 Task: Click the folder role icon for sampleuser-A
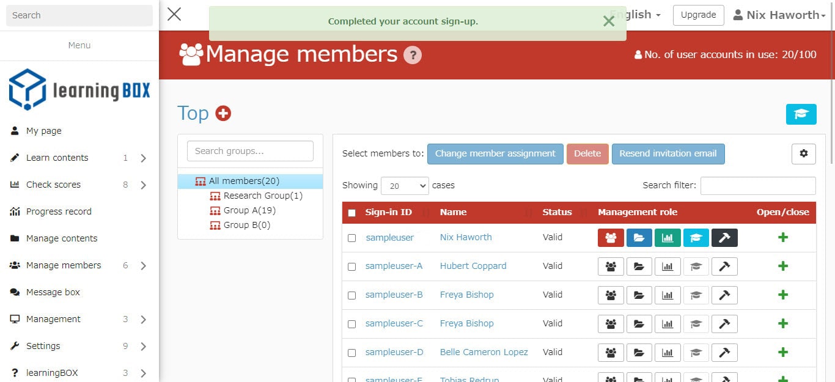[639, 266]
